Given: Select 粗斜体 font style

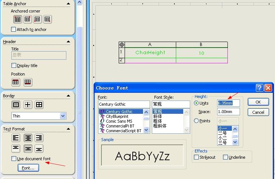Looking at the screenshot, I should click(168, 126).
